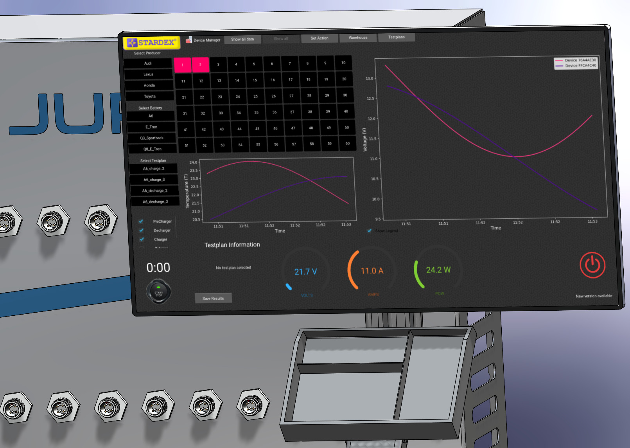Toggle the Decharger checkbox

[x=142, y=230]
